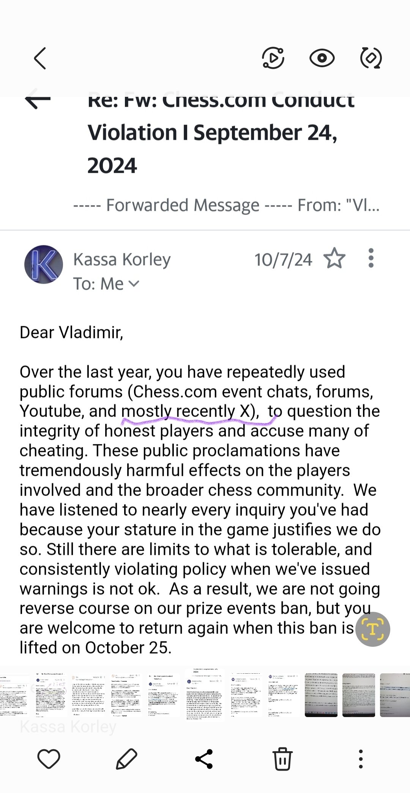Tap the Kassa Korley avatar
This screenshot has height=793, width=410.
tap(44, 264)
